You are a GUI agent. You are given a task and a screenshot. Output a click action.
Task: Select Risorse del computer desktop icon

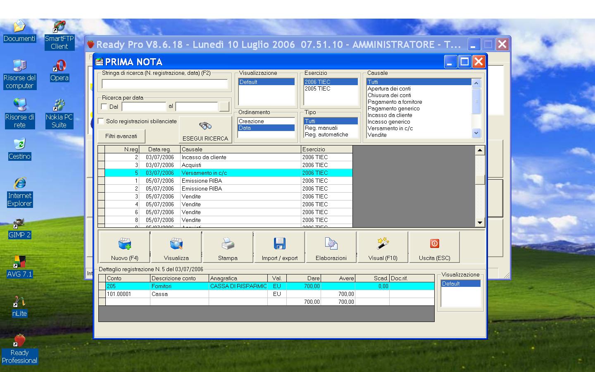(19, 74)
